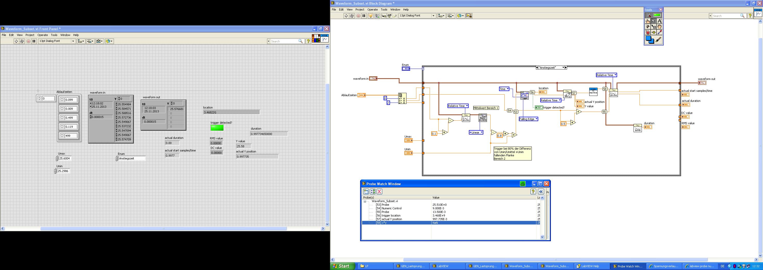Choose the Edit Text tool in Tools palette
This screenshot has width=763, height=270.
pos(659,21)
